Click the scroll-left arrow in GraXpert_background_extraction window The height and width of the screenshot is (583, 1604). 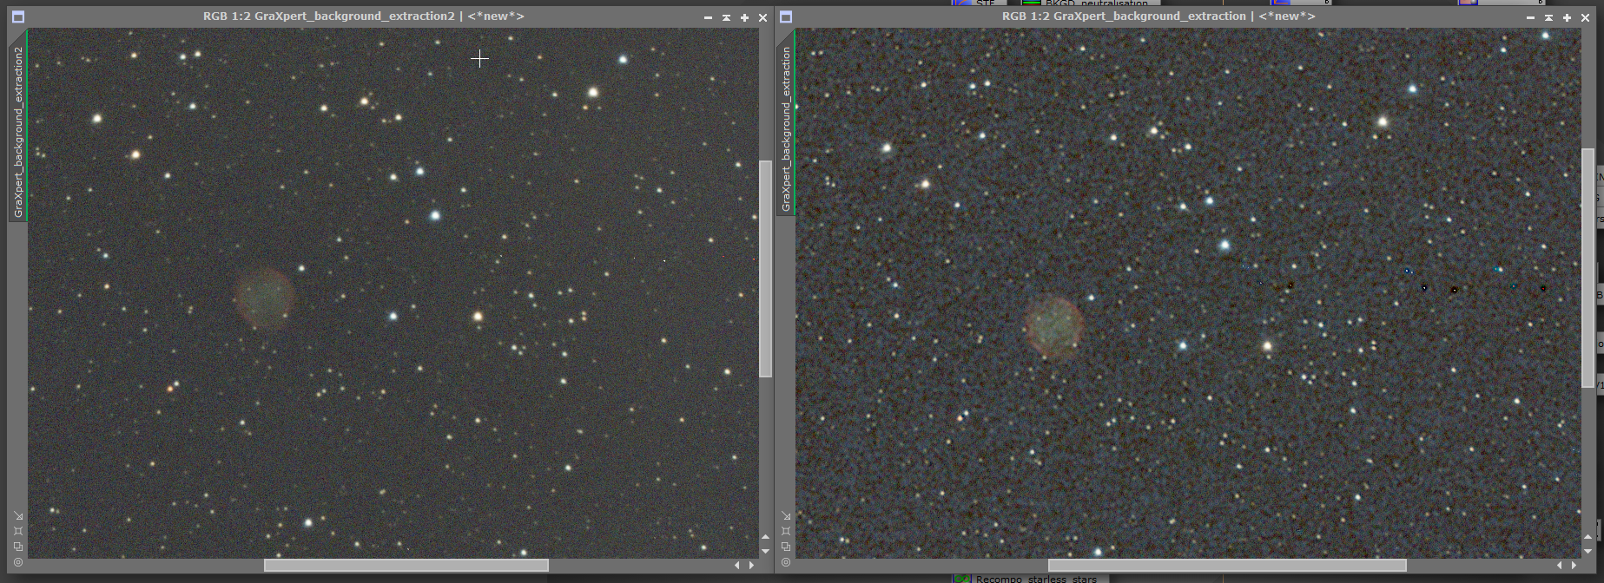[1560, 565]
